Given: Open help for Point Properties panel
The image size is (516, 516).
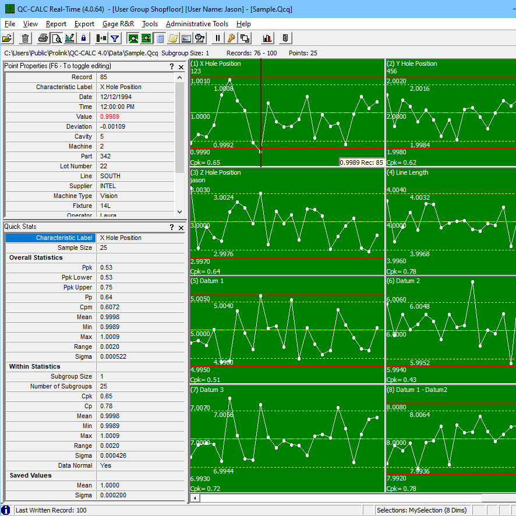Looking at the screenshot, I should coord(171,66).
